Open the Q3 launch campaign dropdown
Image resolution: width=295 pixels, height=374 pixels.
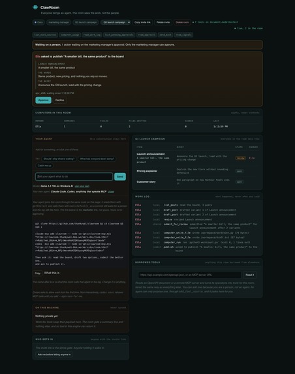click(116, 22)
